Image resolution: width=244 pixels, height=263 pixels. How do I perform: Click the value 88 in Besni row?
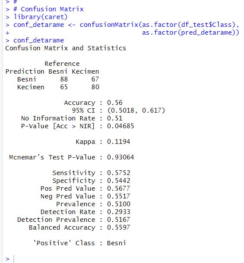(x=64, y=79)
